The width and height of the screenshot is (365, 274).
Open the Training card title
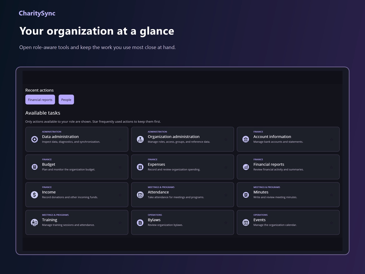pyautogui.click(x=50, y=220)
